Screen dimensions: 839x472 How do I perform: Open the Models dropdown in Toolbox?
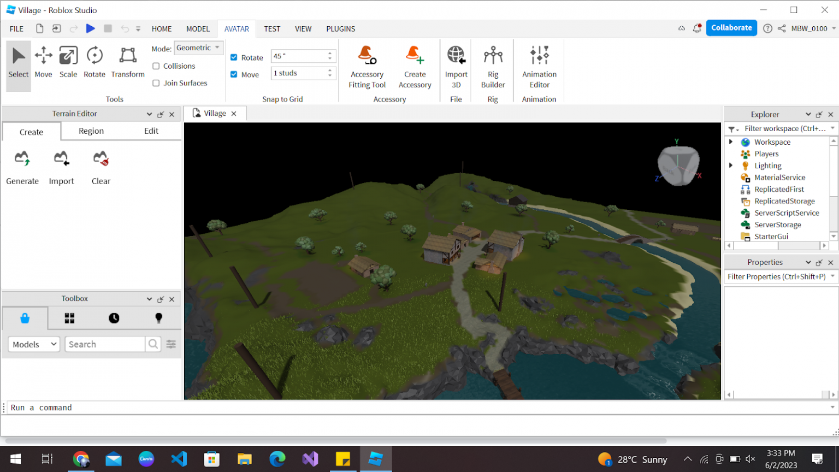(33, 344)
